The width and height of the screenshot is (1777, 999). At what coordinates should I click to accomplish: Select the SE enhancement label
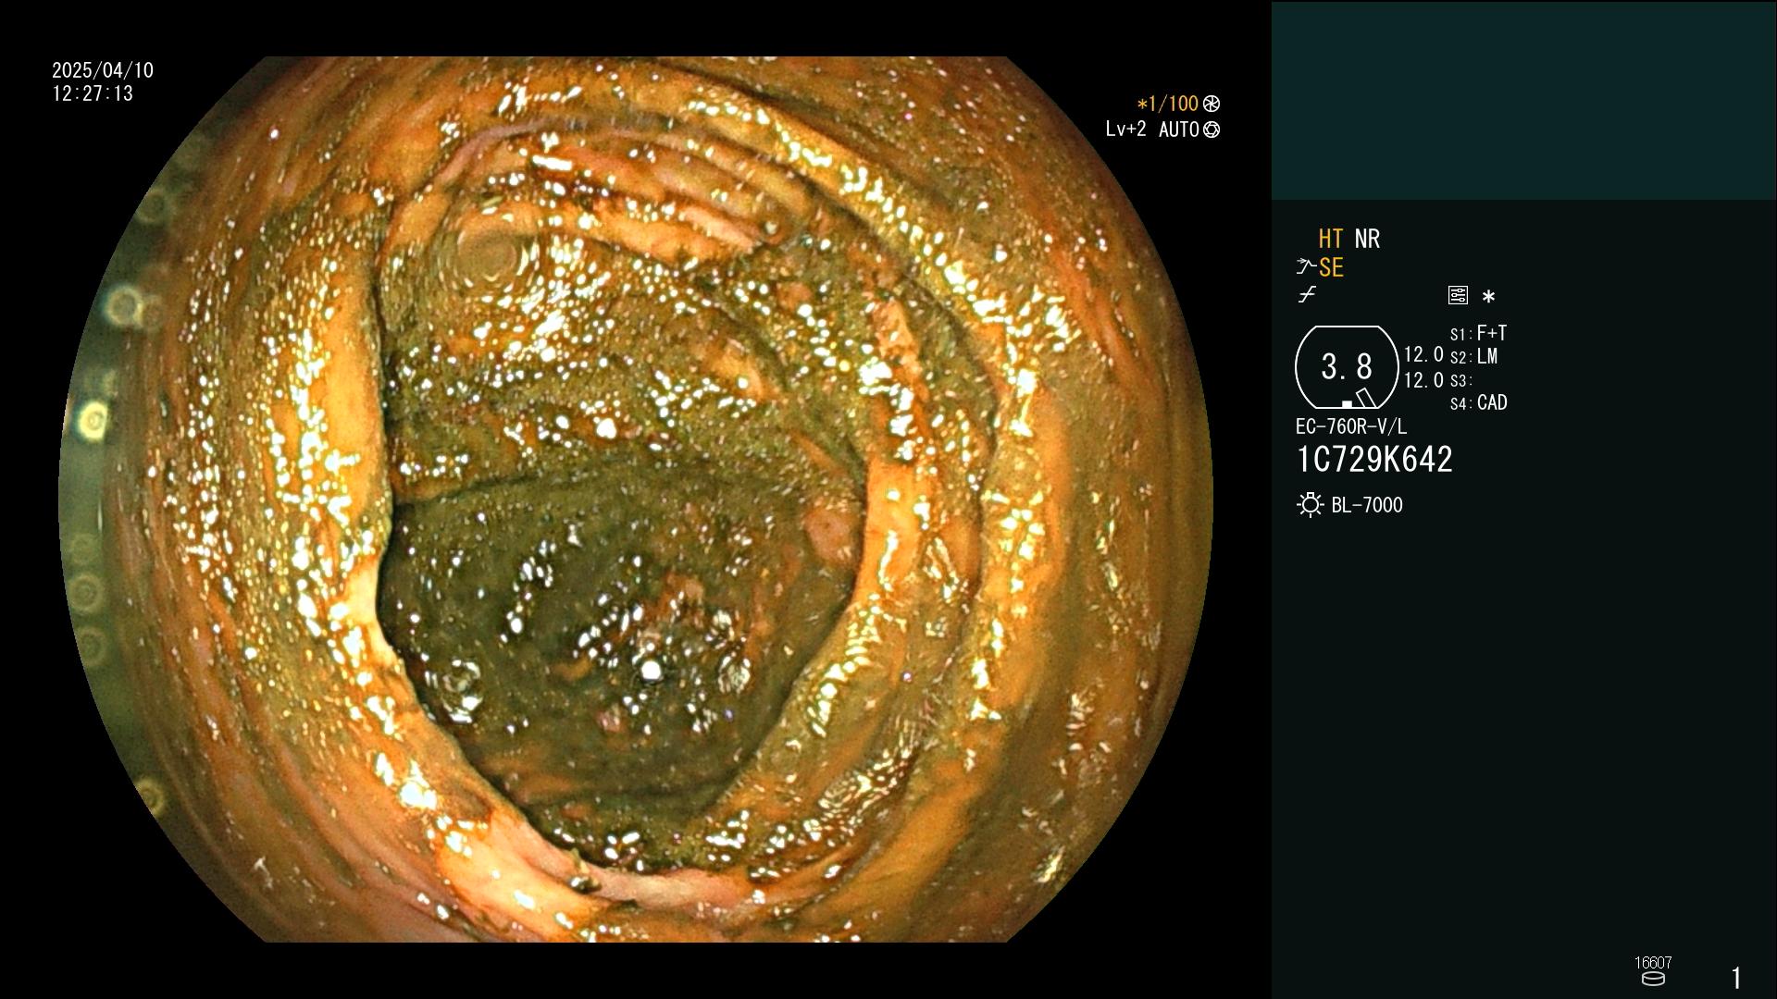pos(1331,267)
